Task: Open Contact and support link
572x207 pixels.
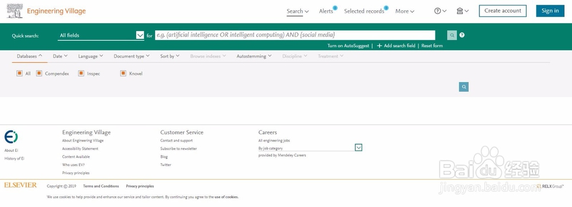Action: coord(176,140)
